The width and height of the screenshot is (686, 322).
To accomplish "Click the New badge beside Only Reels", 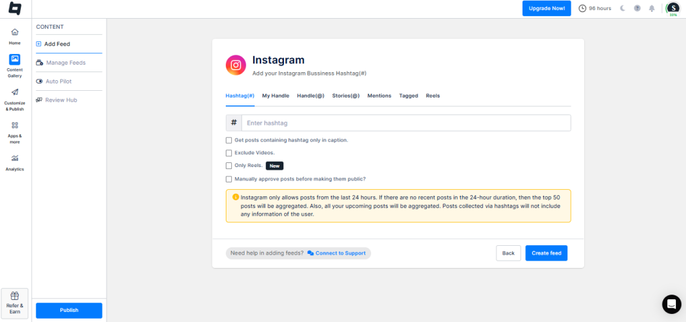I will pyautogui.click(x=275, y=166).
